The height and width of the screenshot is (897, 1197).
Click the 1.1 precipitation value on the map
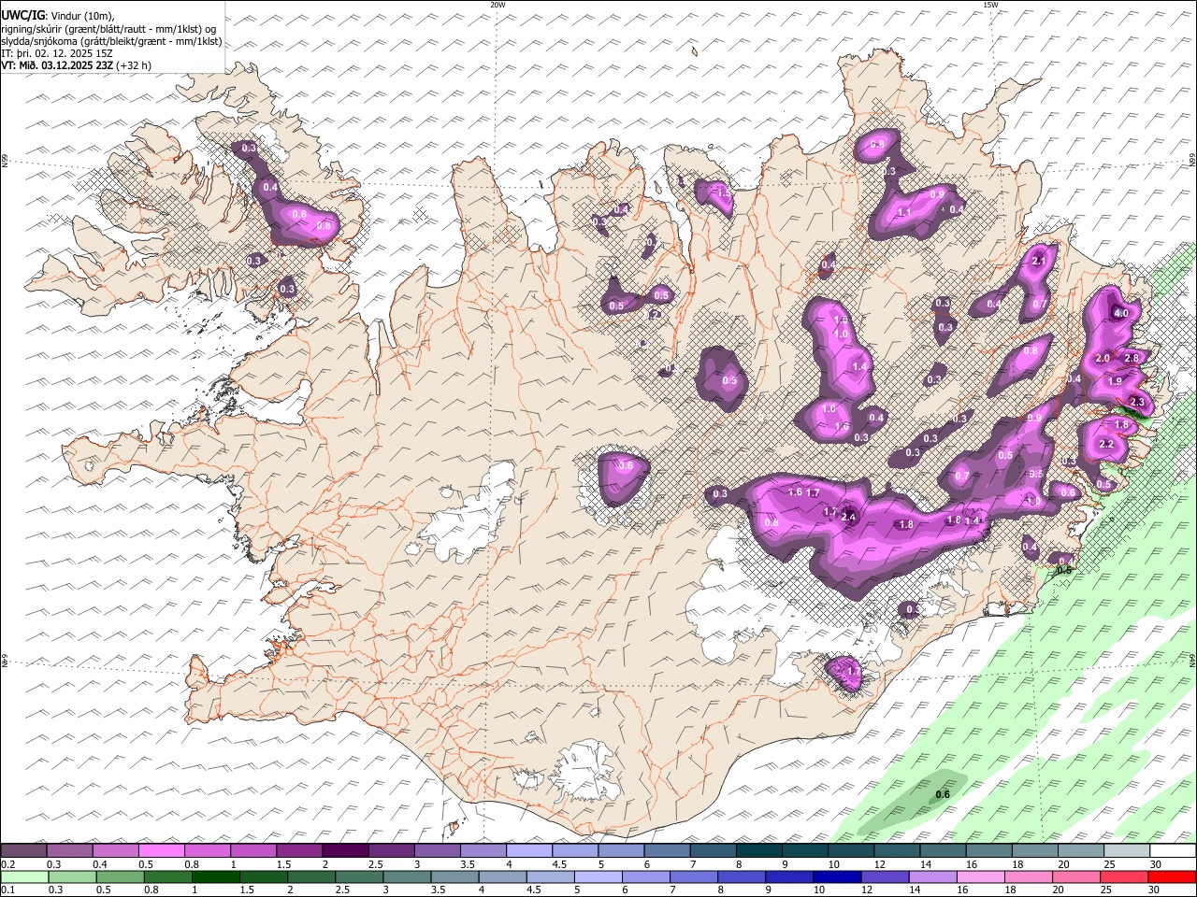click(904, 213)
